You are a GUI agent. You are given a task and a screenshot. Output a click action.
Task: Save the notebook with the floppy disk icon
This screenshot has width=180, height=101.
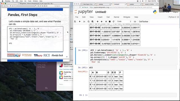point(75,22)
